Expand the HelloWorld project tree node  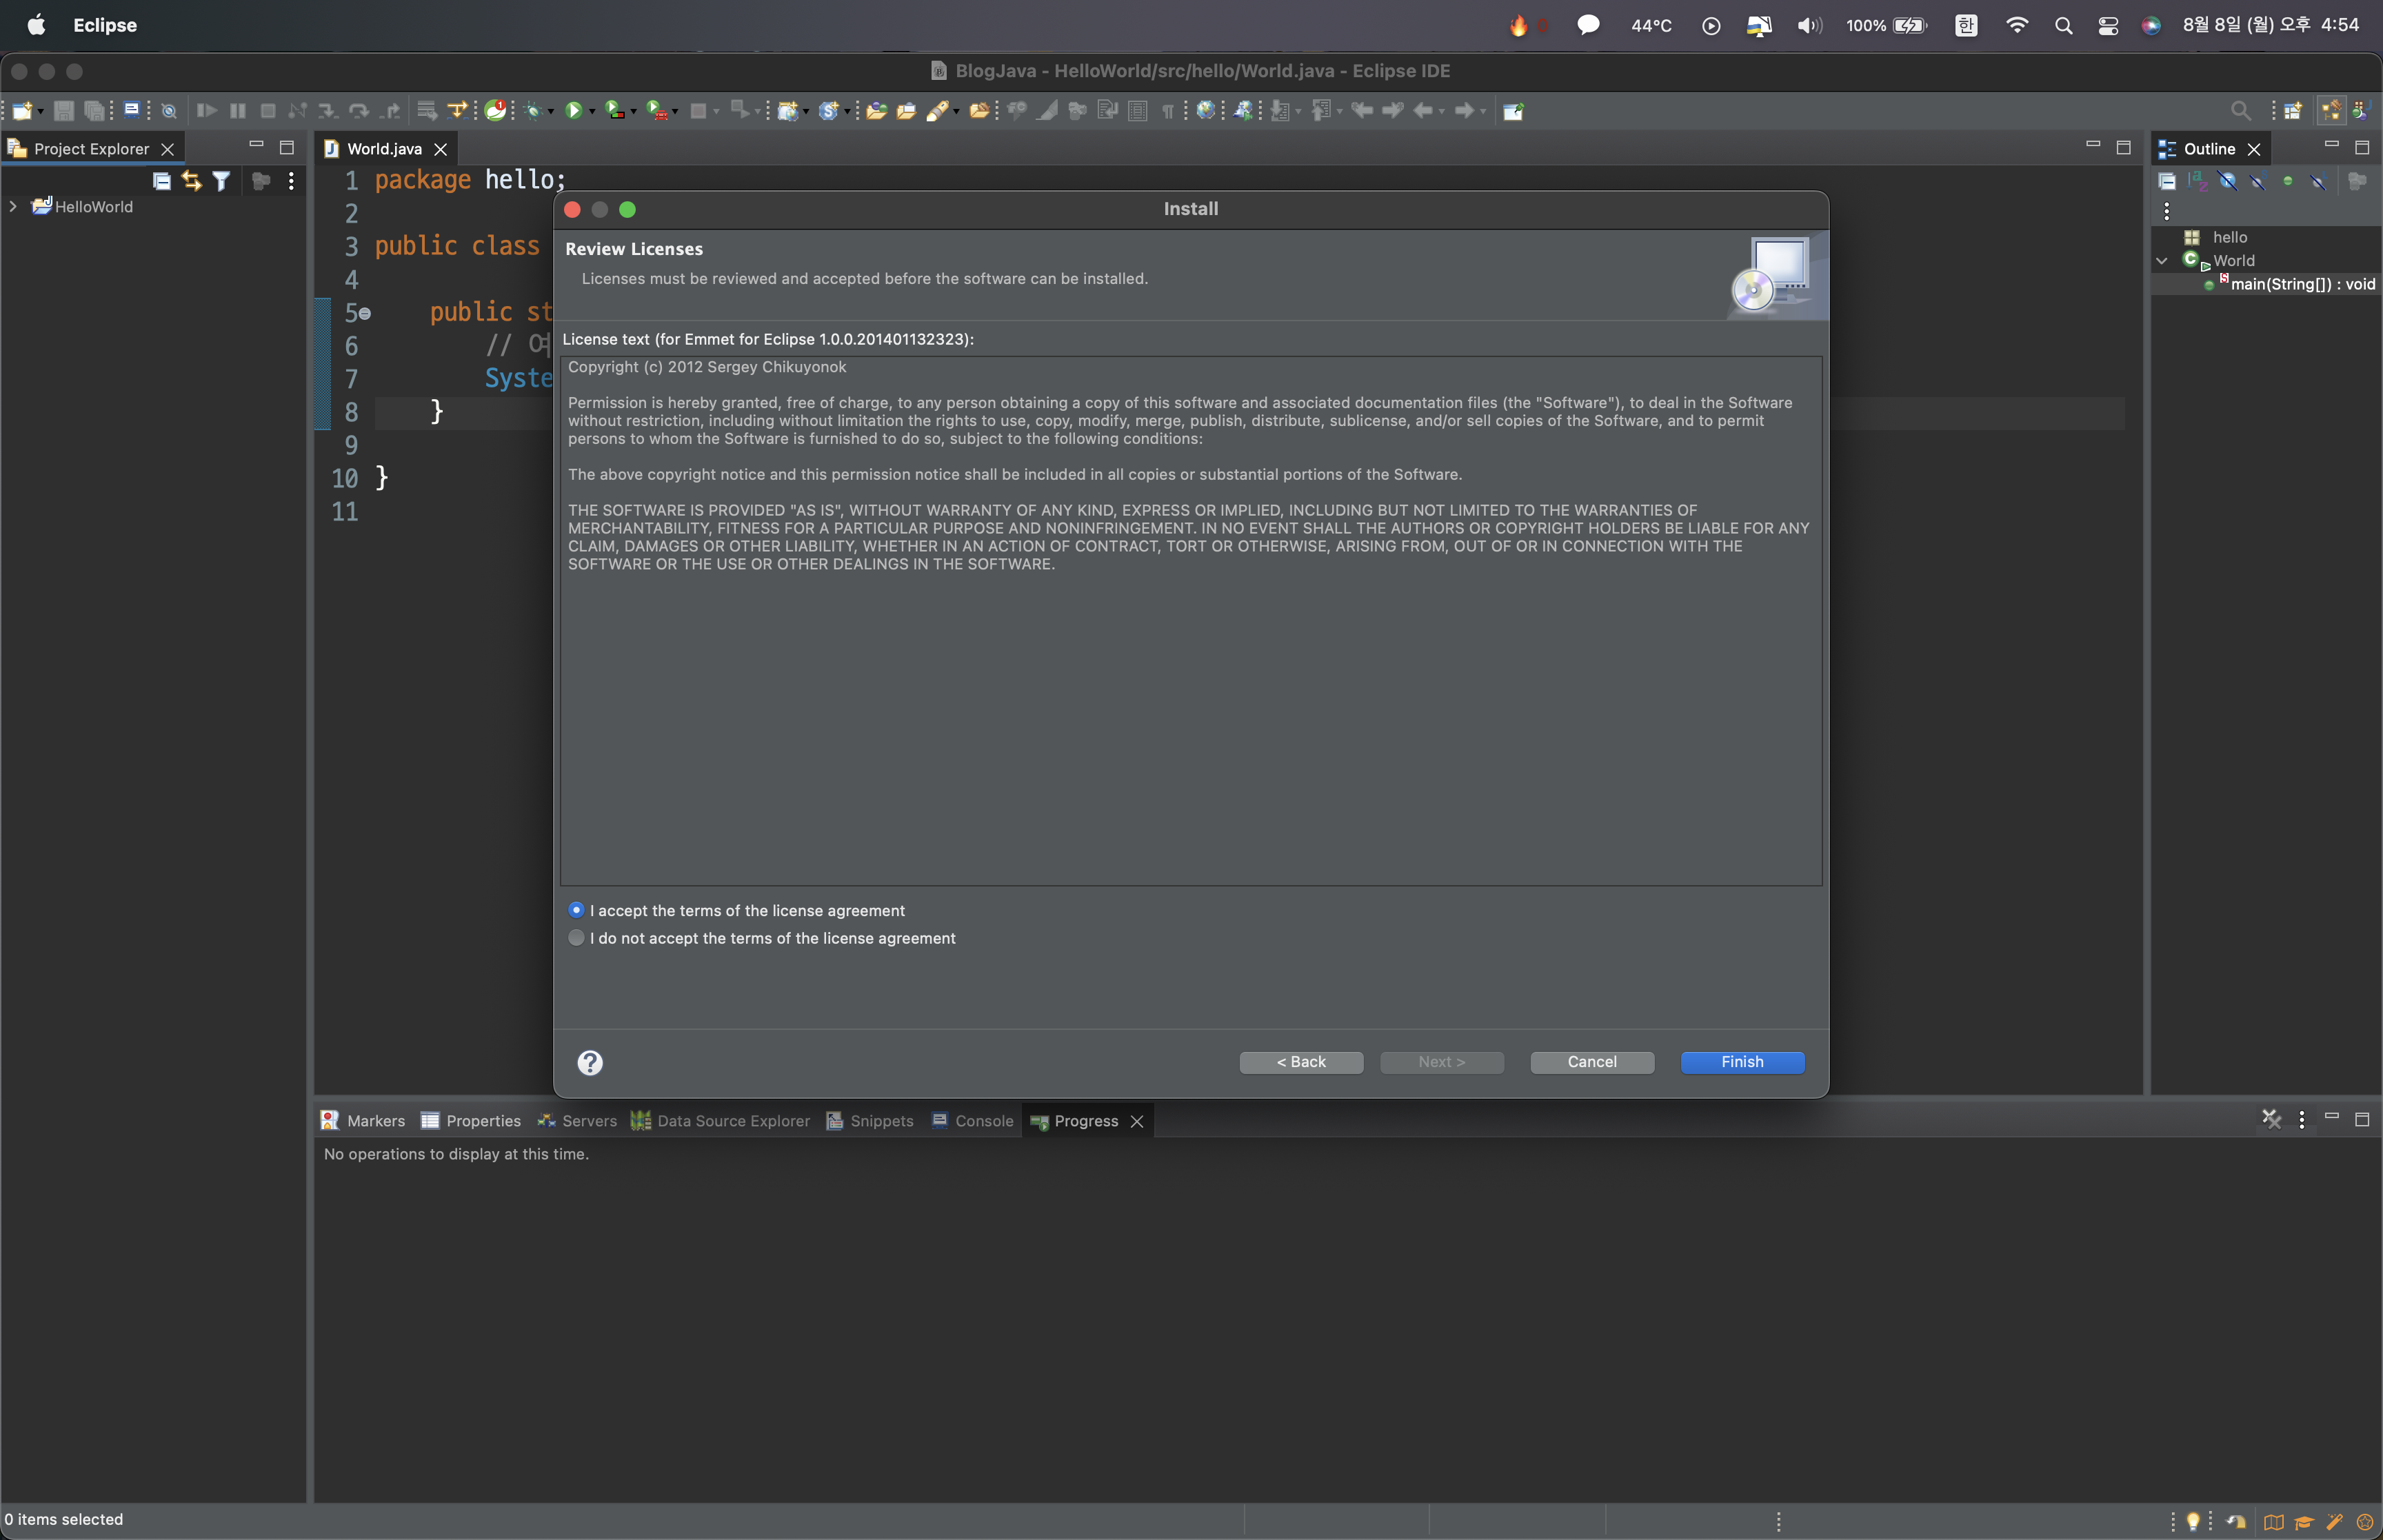[13, 207]
